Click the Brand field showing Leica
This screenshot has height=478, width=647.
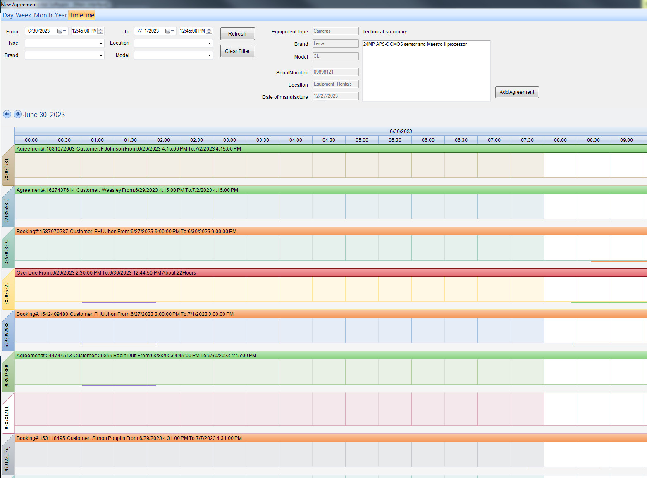336,43
